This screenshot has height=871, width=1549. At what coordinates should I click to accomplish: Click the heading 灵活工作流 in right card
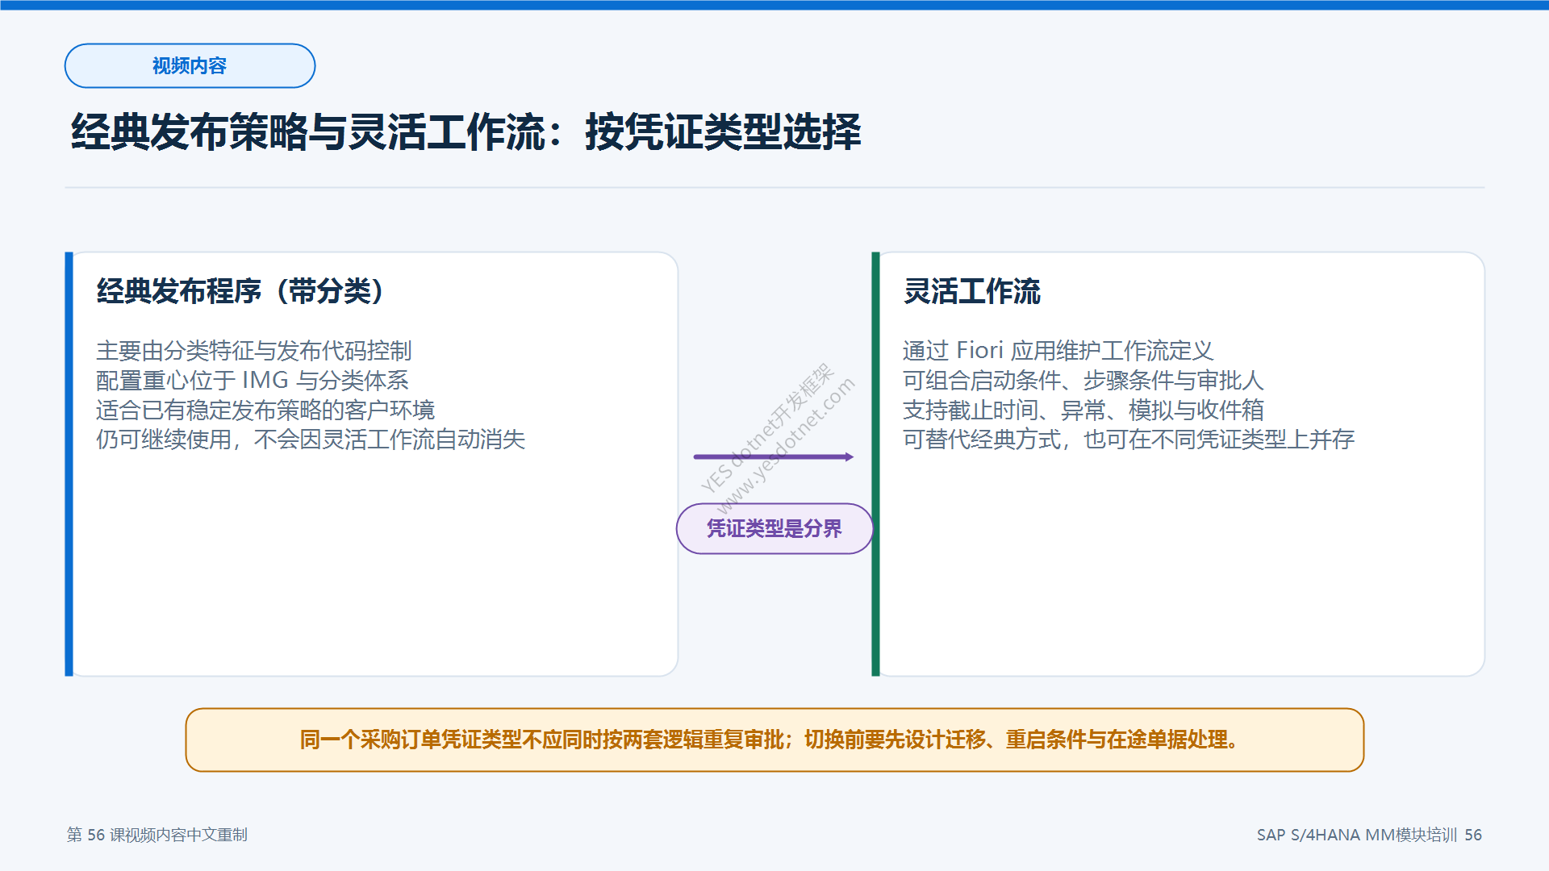[972, 291]
